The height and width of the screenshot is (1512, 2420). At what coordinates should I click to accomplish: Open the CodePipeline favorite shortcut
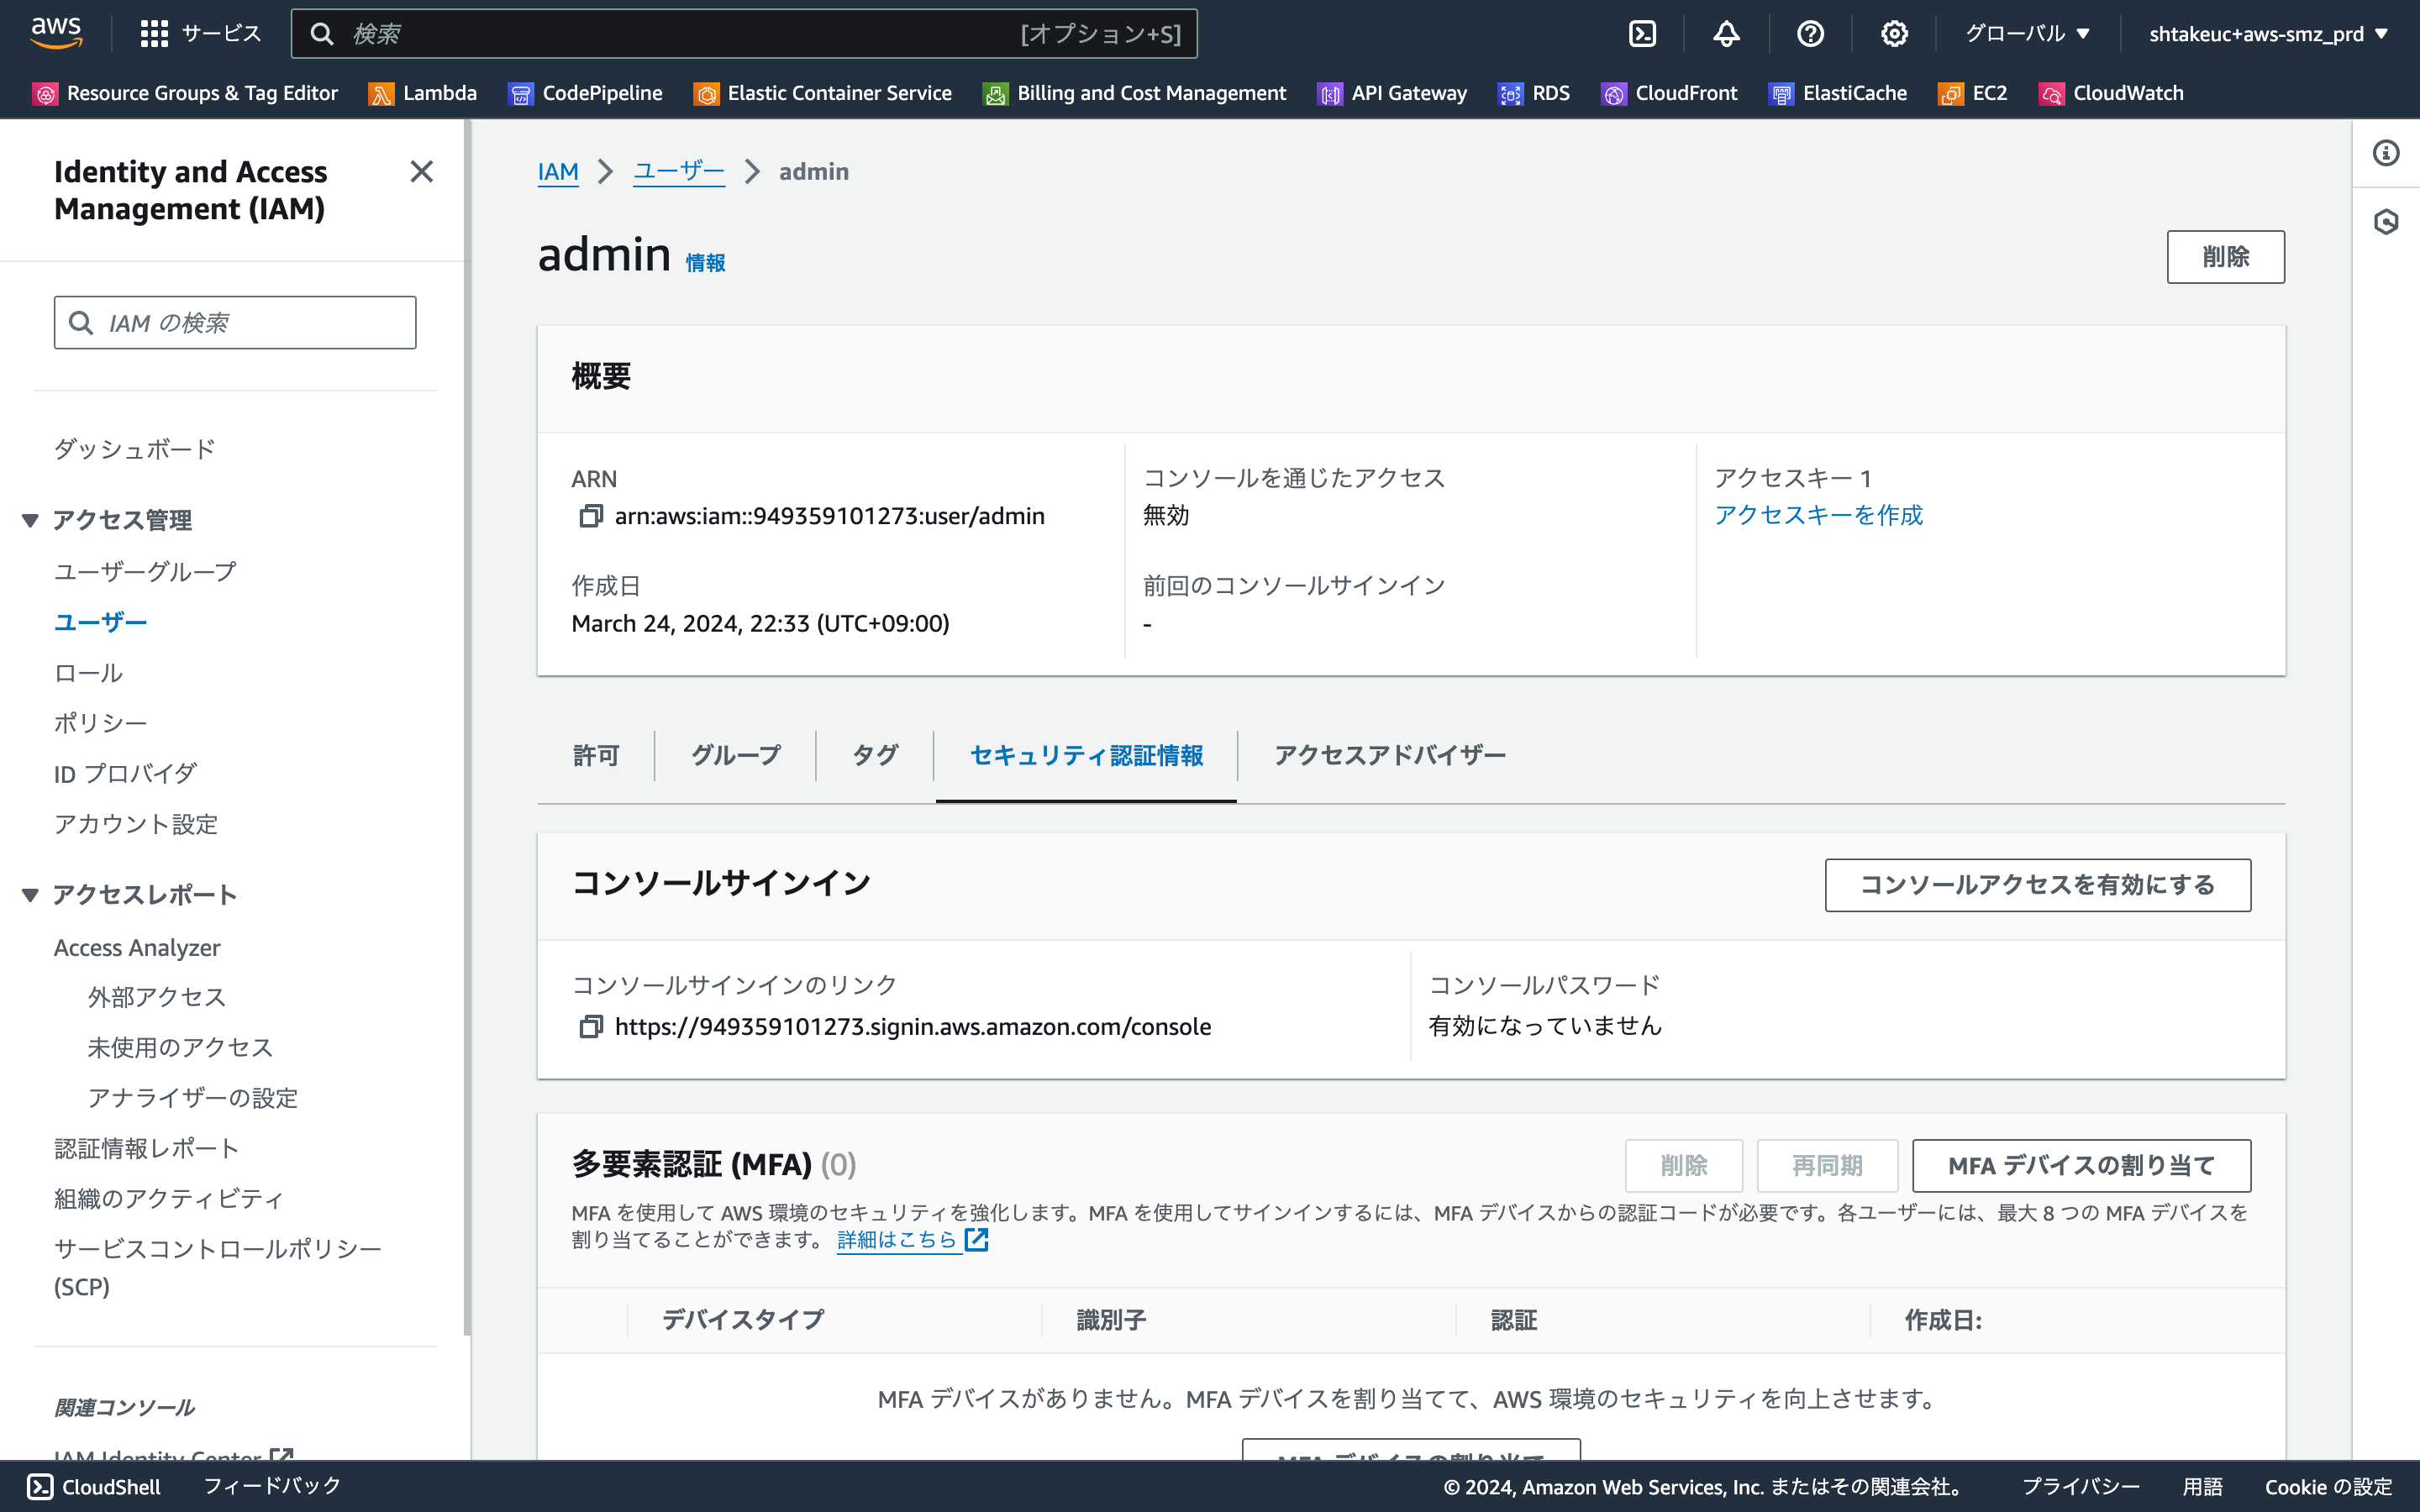(x=586, y=93)
